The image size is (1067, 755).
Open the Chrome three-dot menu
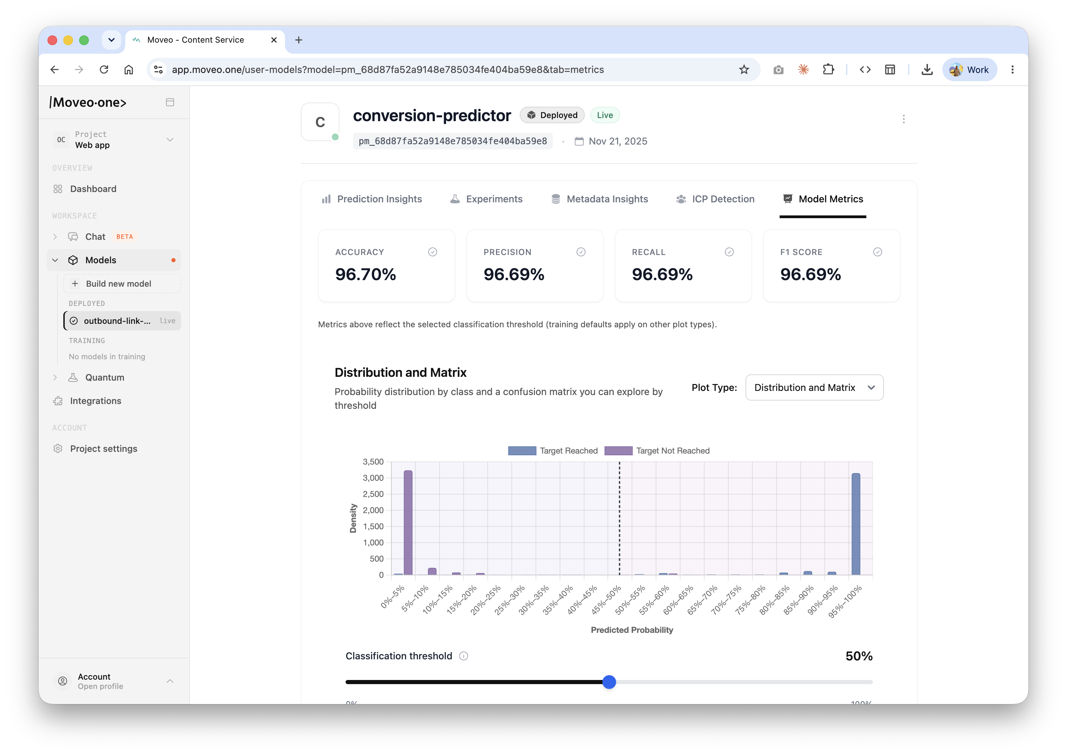tap(1013, 70)
